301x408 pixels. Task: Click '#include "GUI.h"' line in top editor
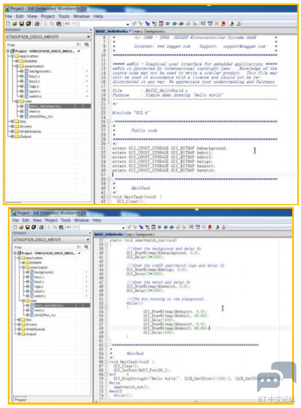(x=131, y=113)
